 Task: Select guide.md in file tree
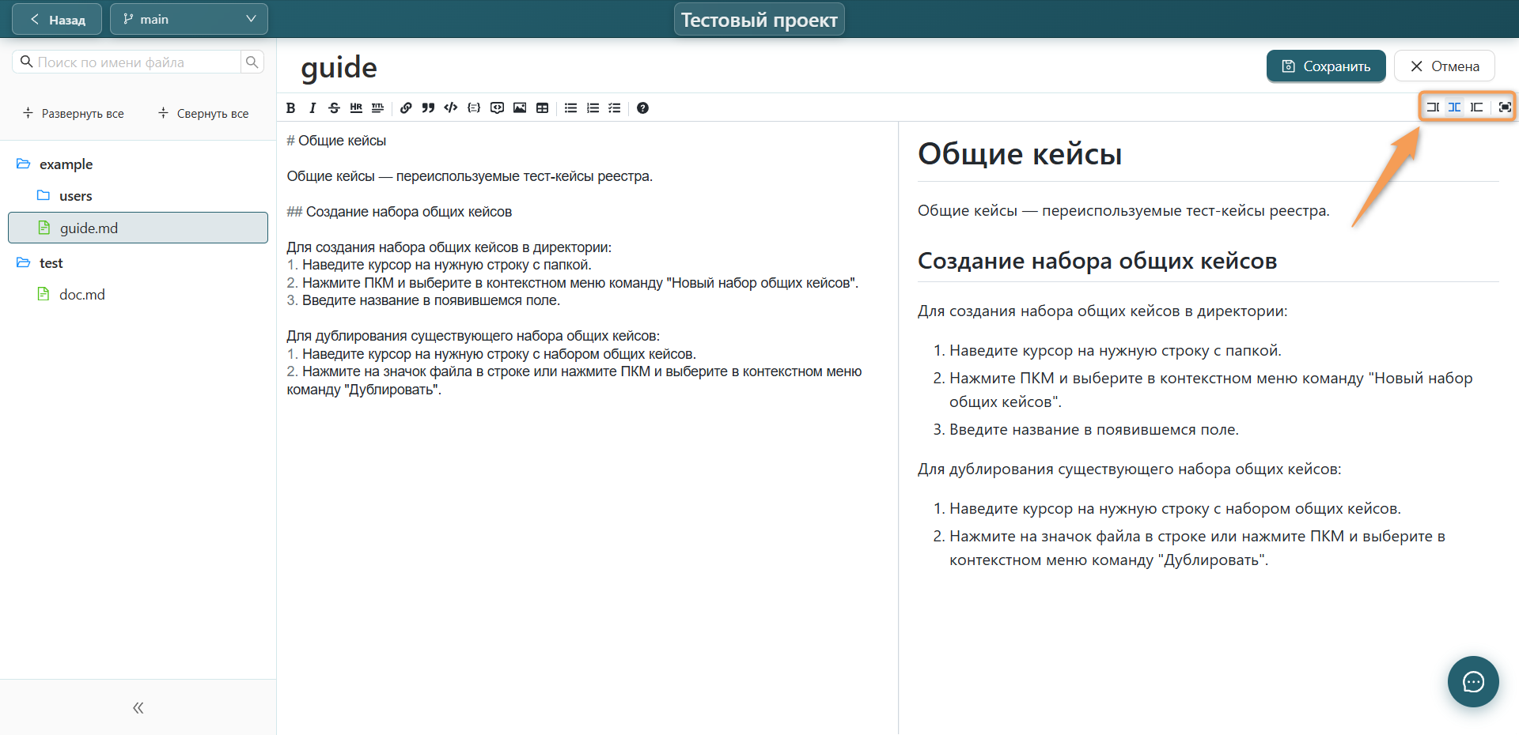point(138,228)
